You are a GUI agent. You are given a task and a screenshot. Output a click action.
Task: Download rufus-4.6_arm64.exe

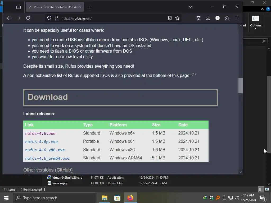coord(47,158)
